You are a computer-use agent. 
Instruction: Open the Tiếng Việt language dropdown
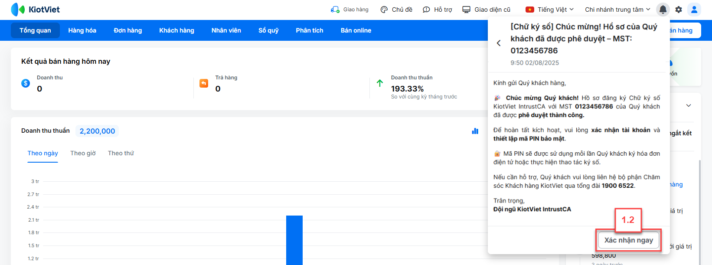tap(555, 10)
